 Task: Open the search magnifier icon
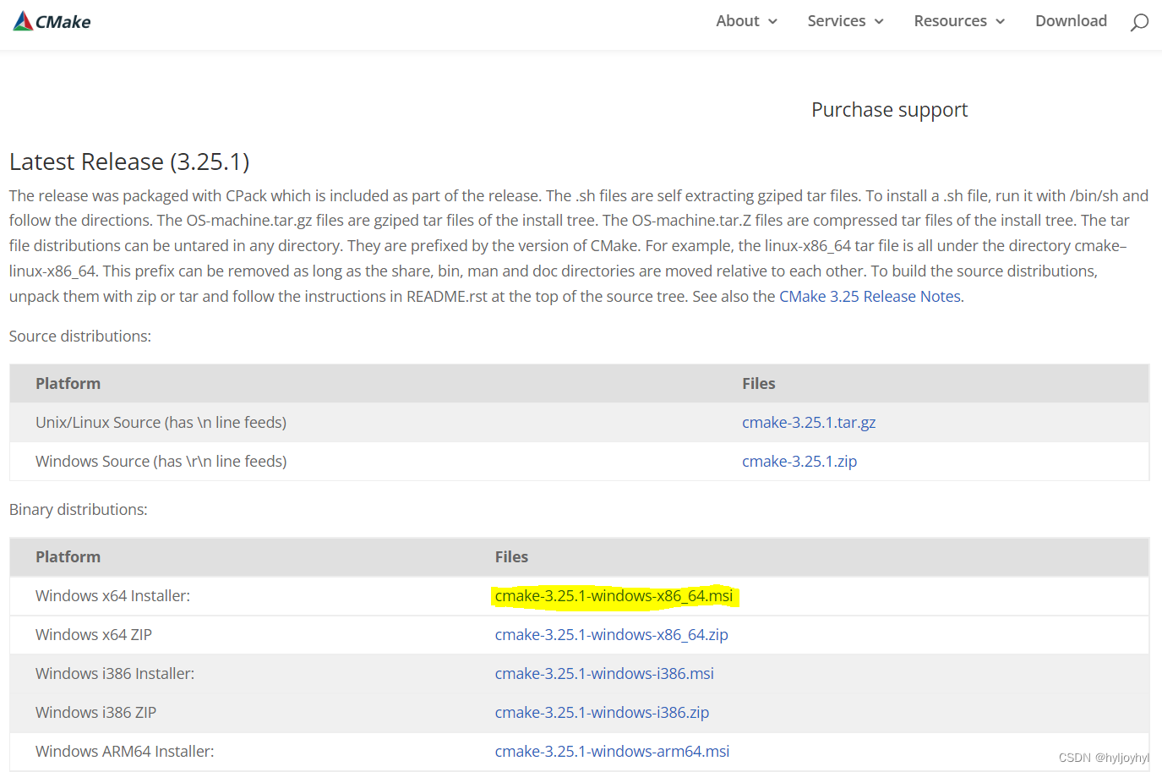tap(1139, 22)
